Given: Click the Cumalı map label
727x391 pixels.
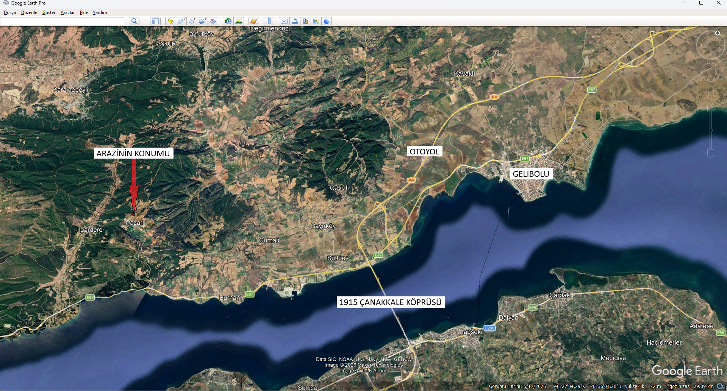Looking at the screenshot, I should 269,240.
